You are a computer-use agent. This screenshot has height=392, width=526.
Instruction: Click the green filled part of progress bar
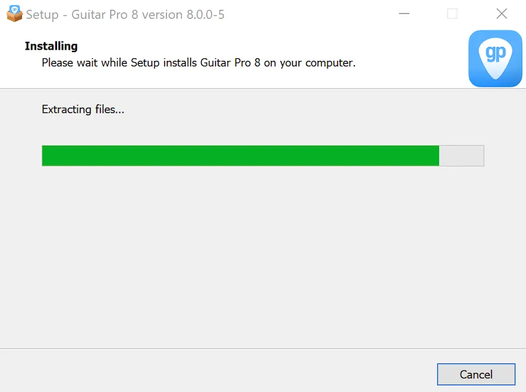coord(241,156)
